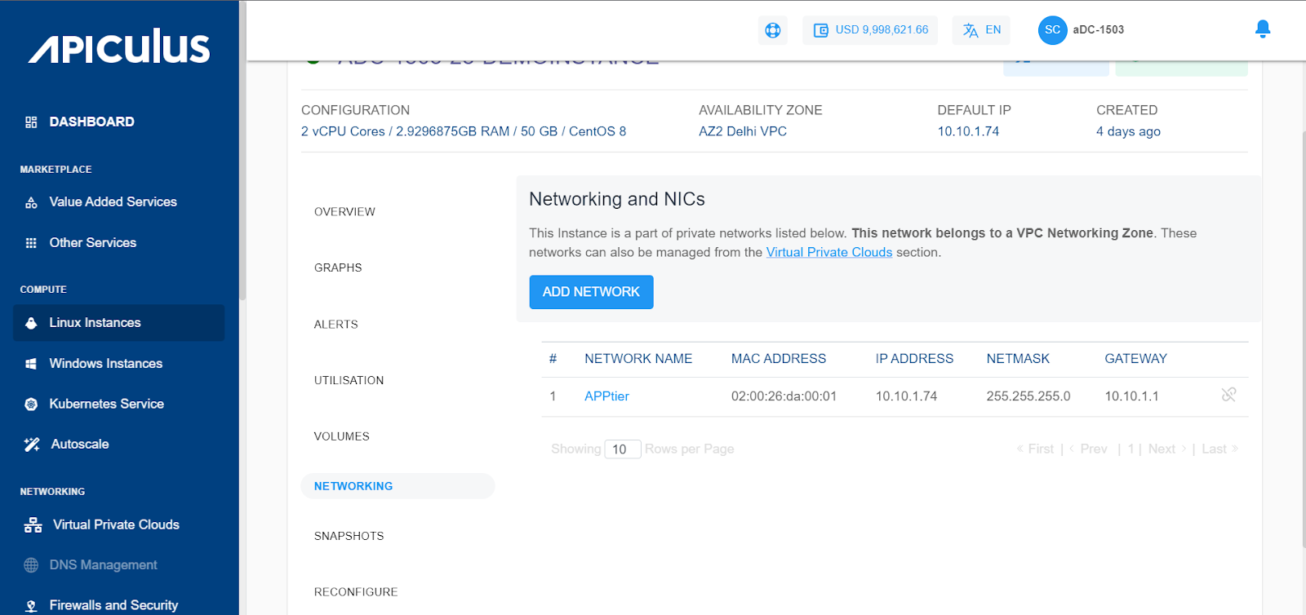
Task: Click the Dashboard grid icon
Action: (31, 122)
